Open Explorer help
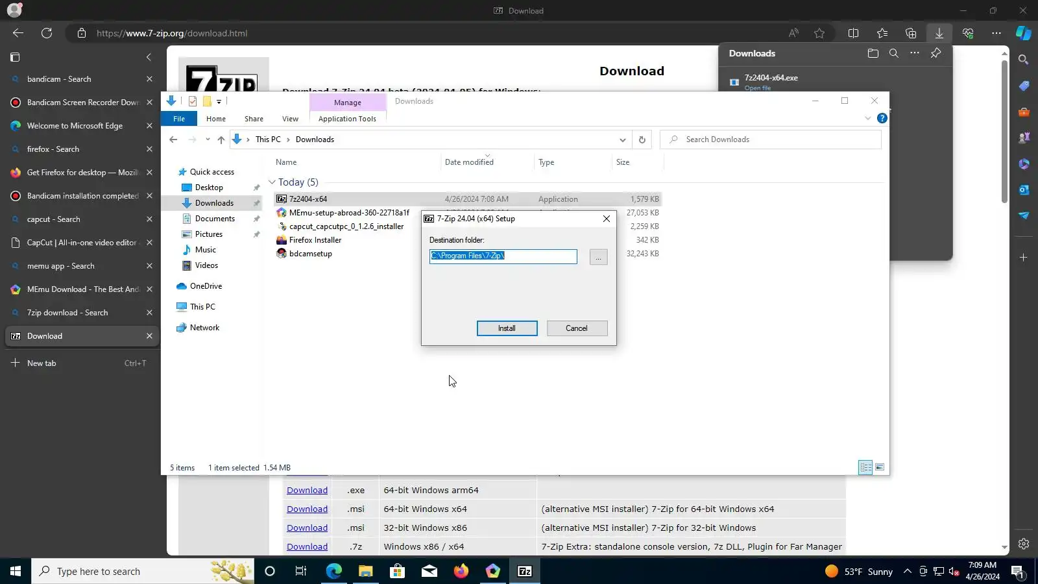 pyautogui.click(x=882, y=118)
